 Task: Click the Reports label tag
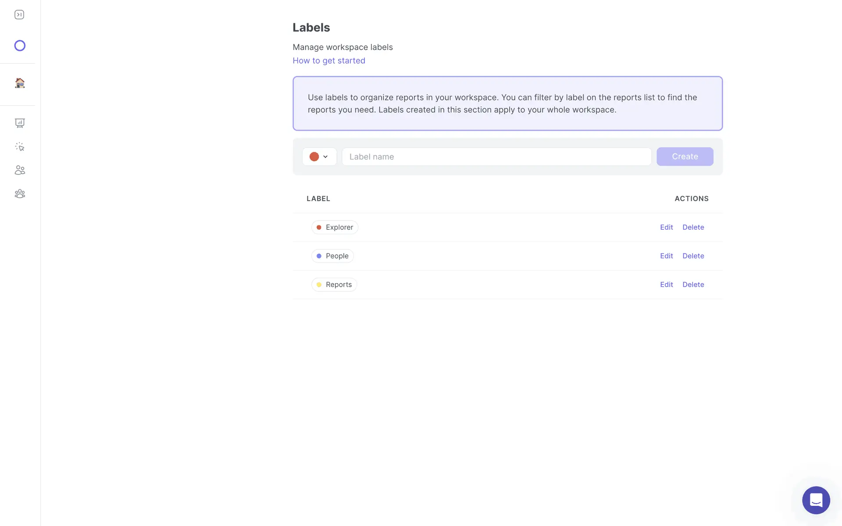[x=334, y=284]
